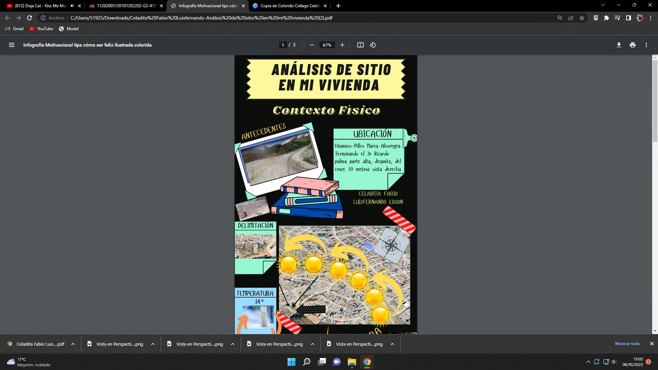The width and height of the screenshot is (658, 370).
Task: Switch to the Doja Cat YouTube tab
Action: coord(40,6)
